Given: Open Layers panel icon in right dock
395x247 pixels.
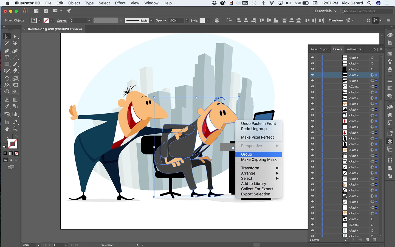Looking at the screenshot, I should pos(390,142).
